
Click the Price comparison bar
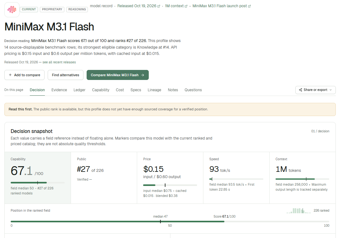170,185
